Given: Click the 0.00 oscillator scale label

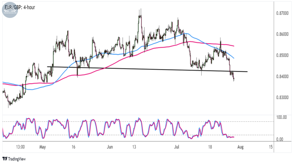Looking at the screenshot, I should (280, 139).
